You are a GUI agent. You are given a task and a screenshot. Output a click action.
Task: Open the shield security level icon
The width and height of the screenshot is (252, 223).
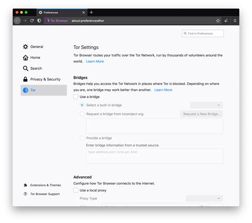[x=39, y=21]
